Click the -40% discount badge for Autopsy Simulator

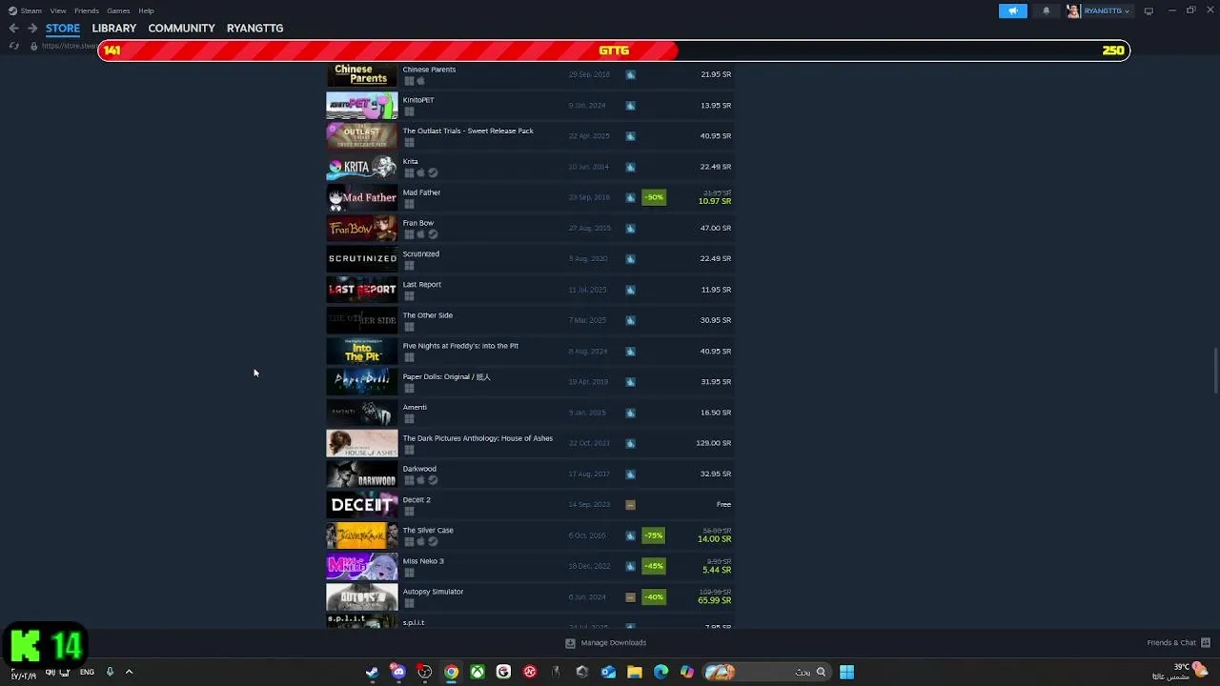point(654,597)
